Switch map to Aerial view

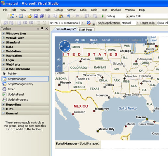click(106, 40)
